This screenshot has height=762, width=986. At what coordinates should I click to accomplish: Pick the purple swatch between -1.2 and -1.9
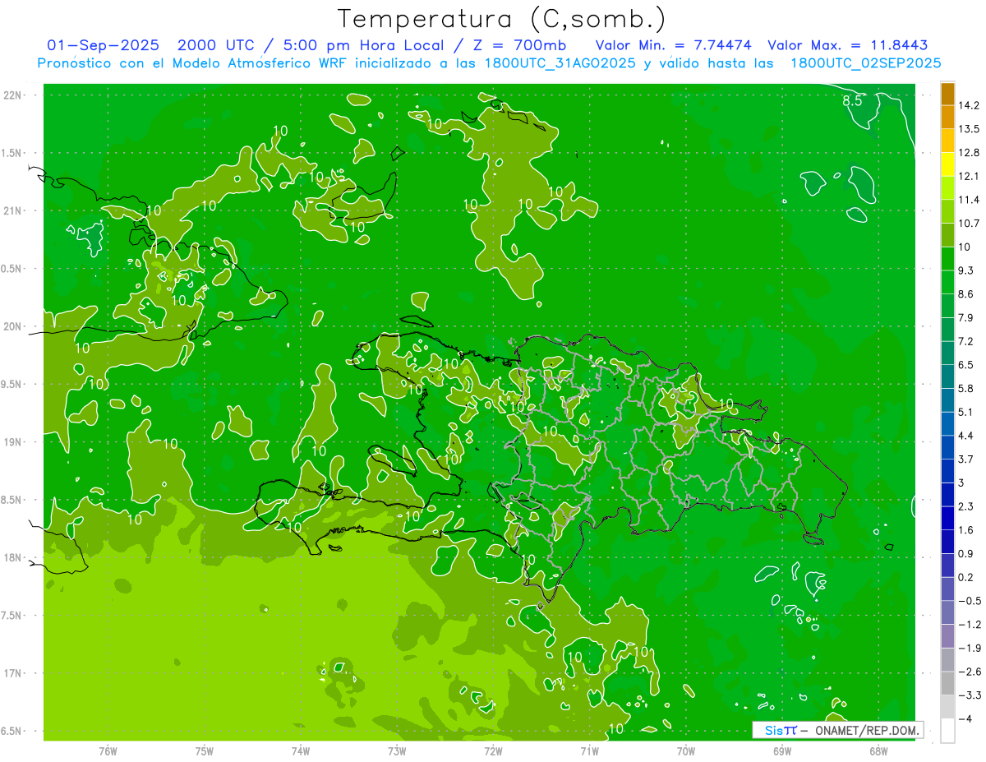(947, 636)
